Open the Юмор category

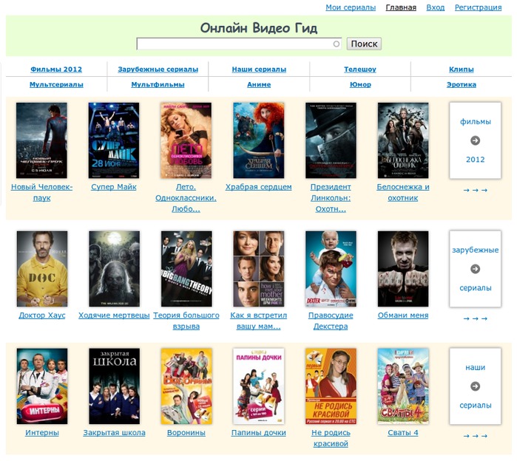tap(360, 85)
